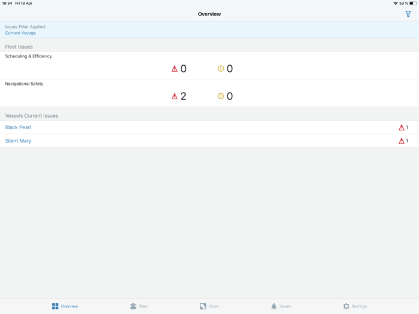The width and height of the screenshot is (419, 314).
Task: Click the Fleet Issues section header
Action: (x=19, y=47)
